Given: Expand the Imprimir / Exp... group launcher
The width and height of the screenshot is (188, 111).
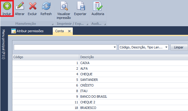Looking at the screenshot, I should (87, 24).
